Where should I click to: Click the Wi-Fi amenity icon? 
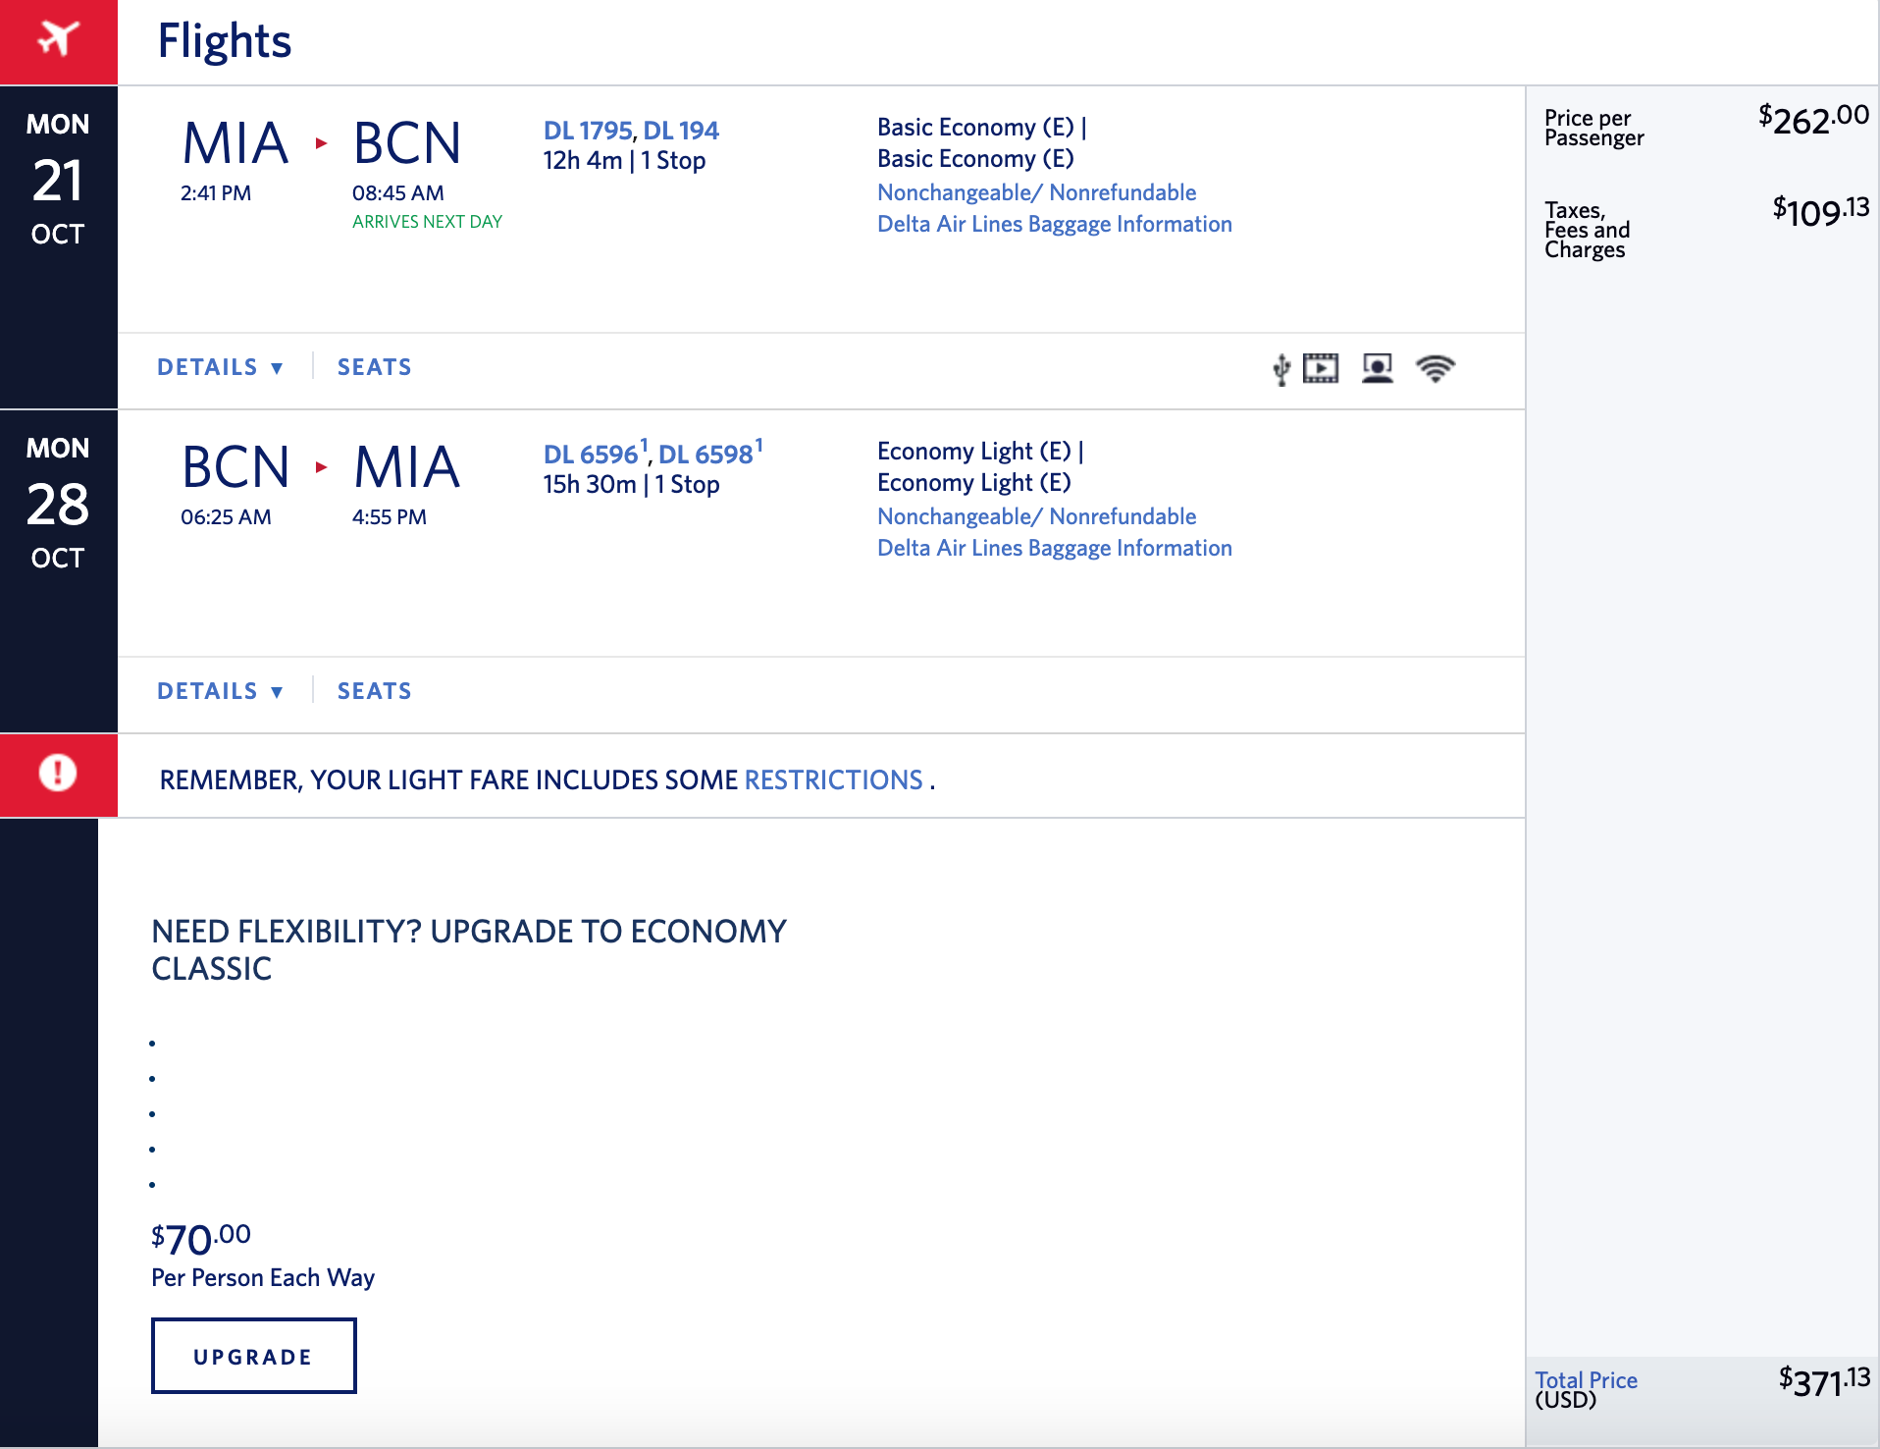tap(1436, 368)
